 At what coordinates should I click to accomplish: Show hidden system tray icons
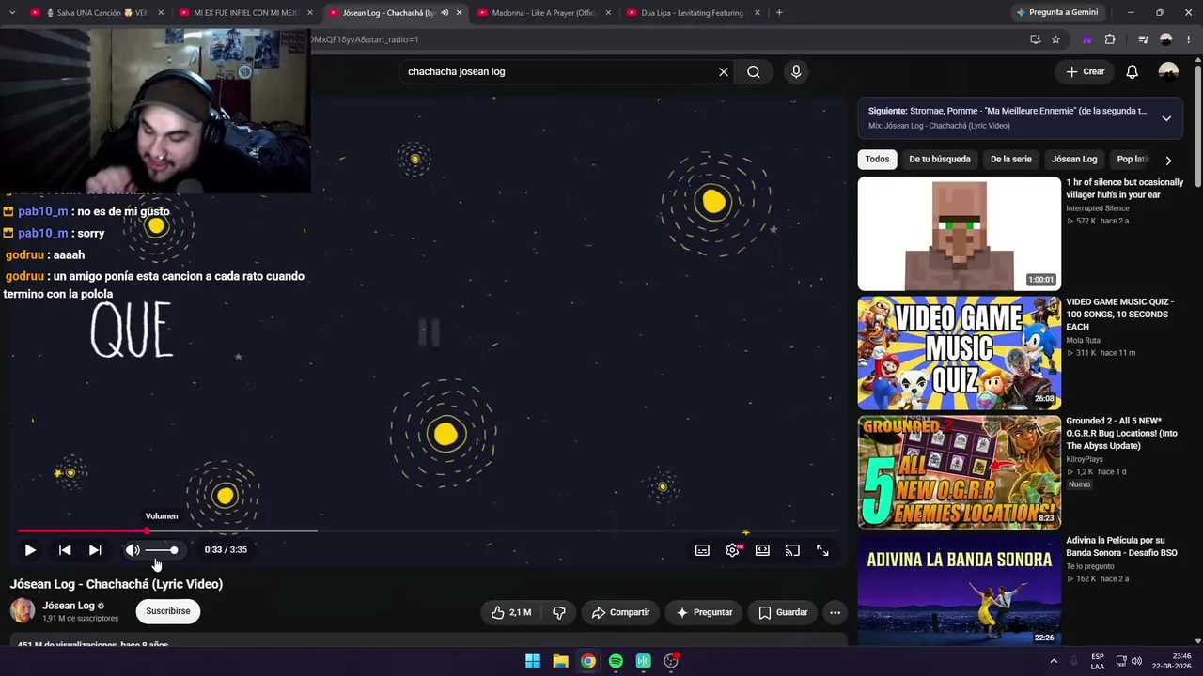tap(1054, 661)
